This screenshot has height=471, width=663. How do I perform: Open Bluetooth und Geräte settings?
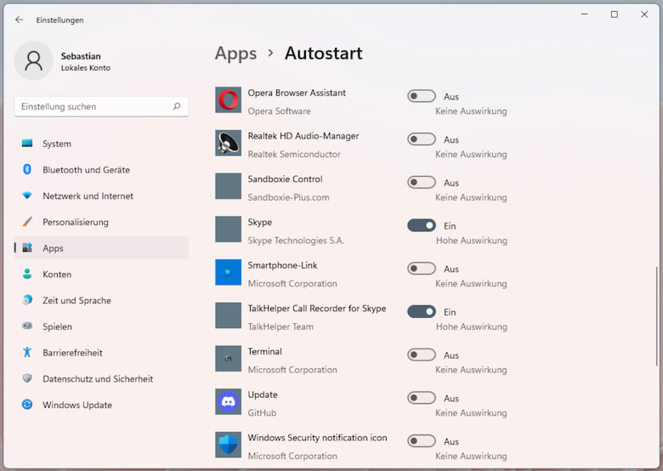(86, 170)
